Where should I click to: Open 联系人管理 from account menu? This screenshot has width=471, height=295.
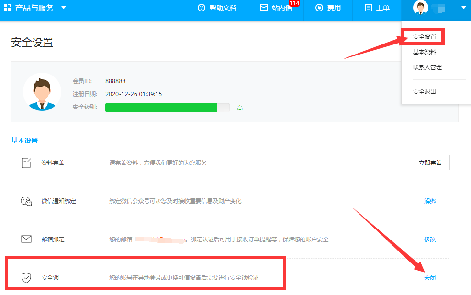[x=427, y=67]
